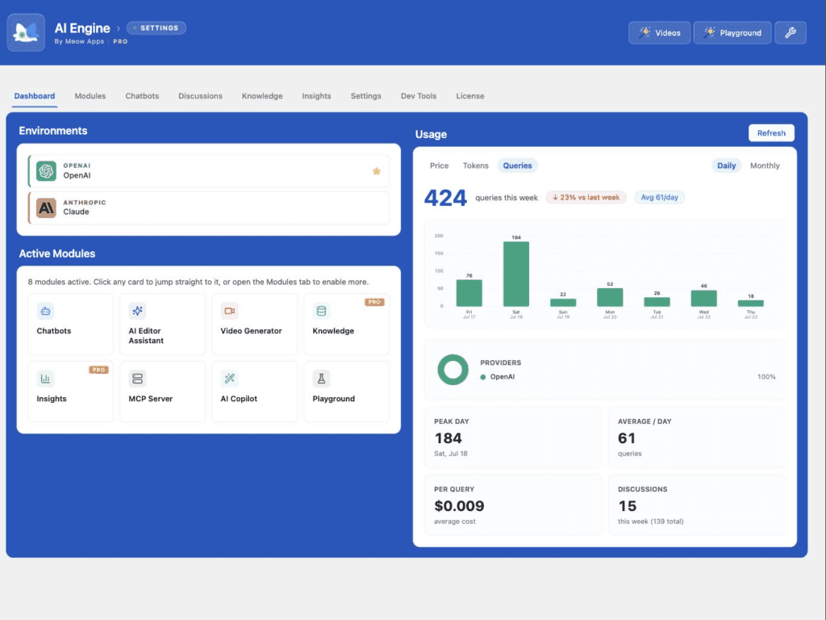Open the Video Generator card label
826x620 pixels.
click(x=252, y=331)
